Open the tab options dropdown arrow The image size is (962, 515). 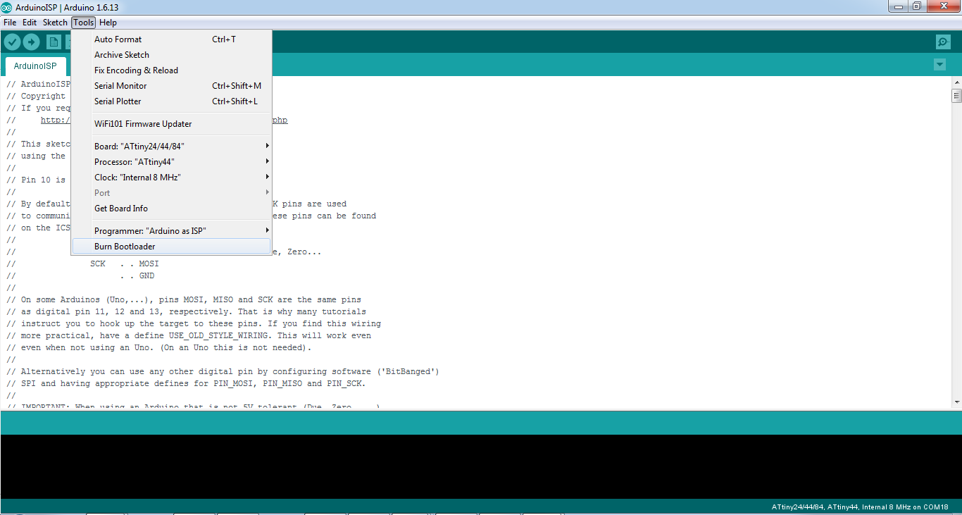click(939, 65)
